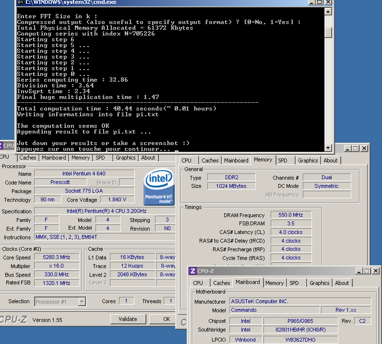
Task: Click the Core Speed value 5280.3 MHz
Action: pos(57,257)
